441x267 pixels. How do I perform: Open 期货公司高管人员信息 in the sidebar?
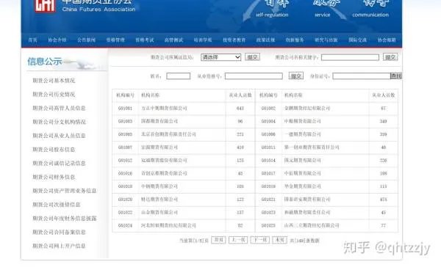[59, 108]
